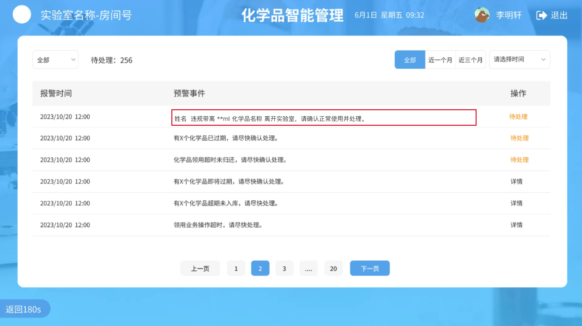Open 详情 for the 超期未入库 alert
The image size is (582, 326).
point(516,203)
